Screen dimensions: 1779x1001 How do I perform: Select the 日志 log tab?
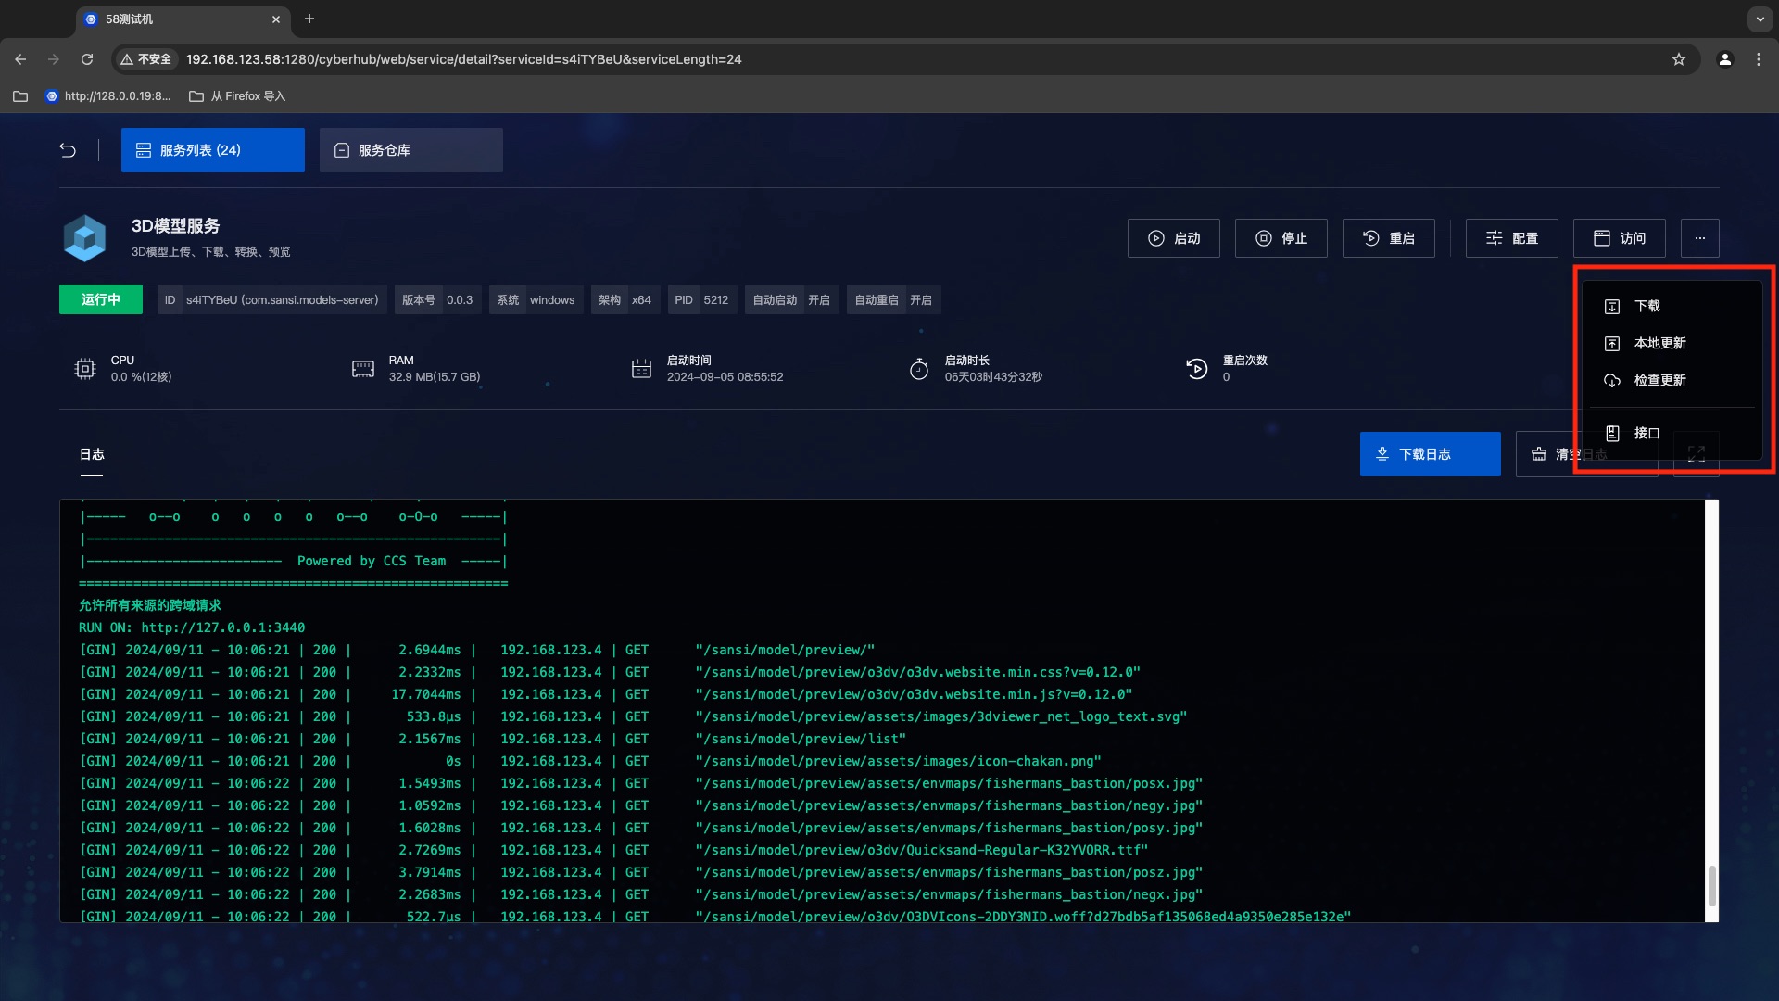click(91, 454)
